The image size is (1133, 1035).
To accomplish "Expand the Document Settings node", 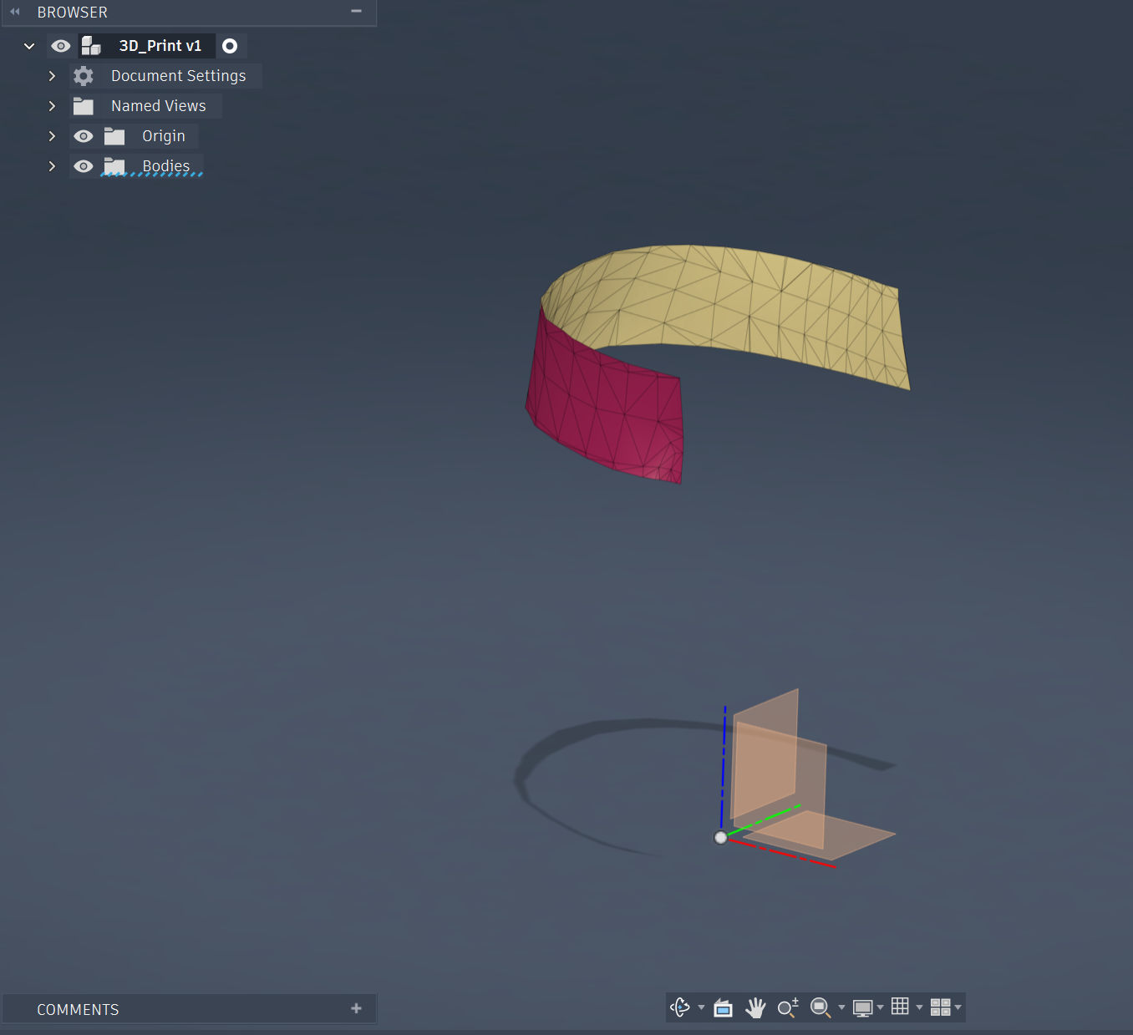I will [52, 76].
